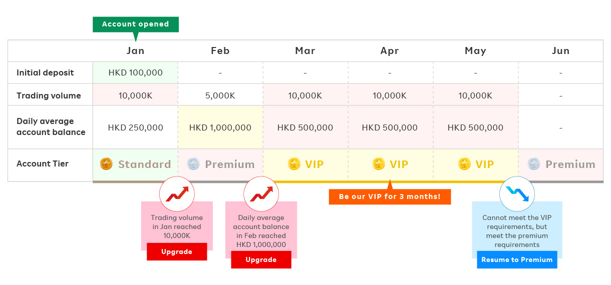Click the HKD 100,000 initial deposit cell
The image size is (611, 285).
pyautogui.click(x=135, y=72)
